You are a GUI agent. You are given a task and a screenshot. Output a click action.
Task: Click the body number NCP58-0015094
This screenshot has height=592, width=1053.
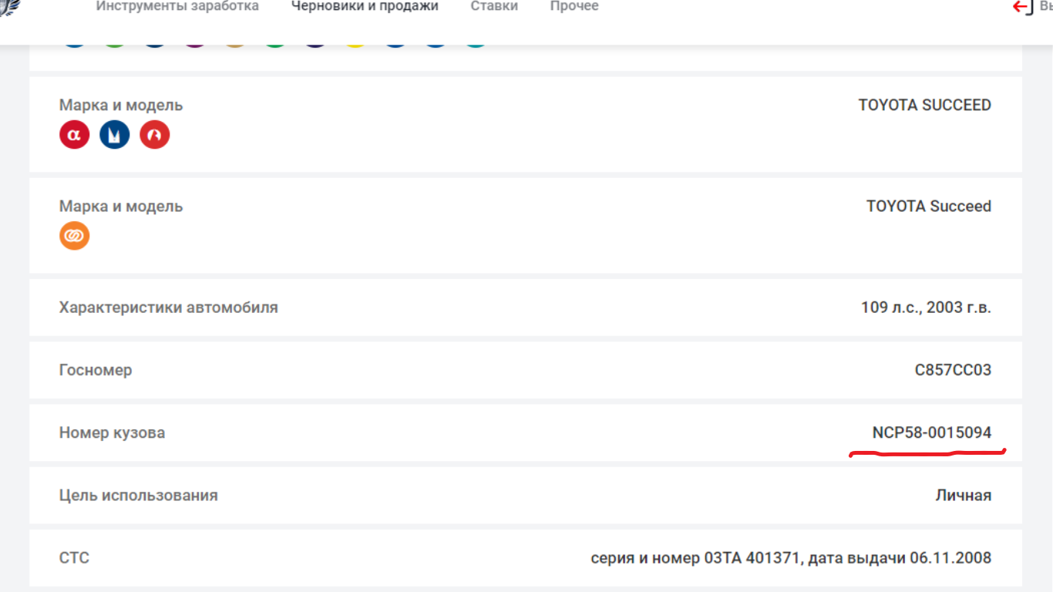click(932, 432)
